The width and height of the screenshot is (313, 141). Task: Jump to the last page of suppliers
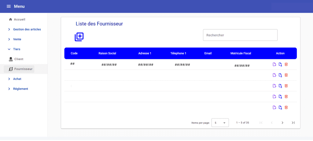coord(293,123)
